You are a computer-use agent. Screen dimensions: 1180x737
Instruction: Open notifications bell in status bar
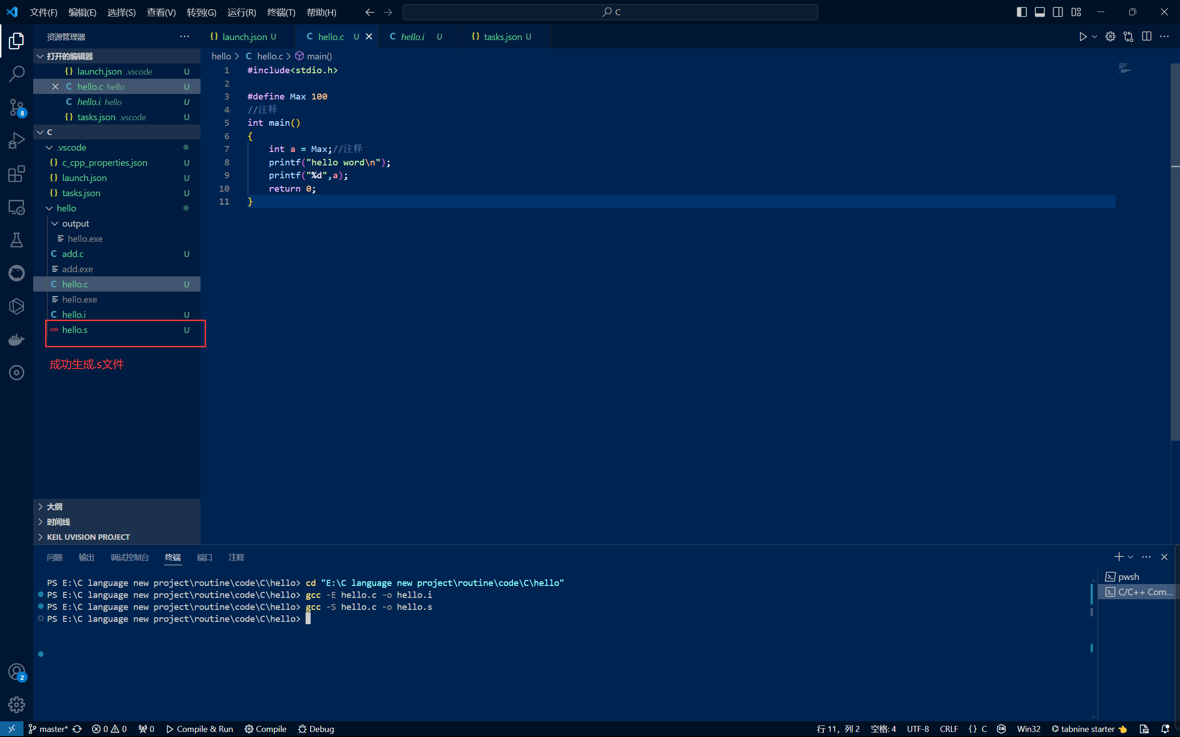point(1166,729)
